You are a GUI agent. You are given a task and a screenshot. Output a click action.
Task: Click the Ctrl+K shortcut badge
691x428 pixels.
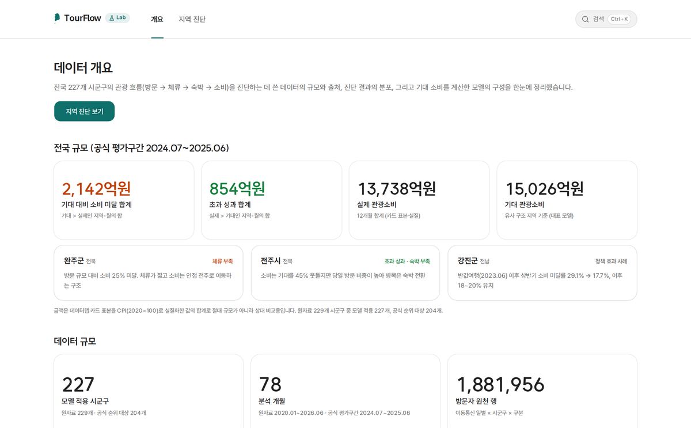pos(620,19)
